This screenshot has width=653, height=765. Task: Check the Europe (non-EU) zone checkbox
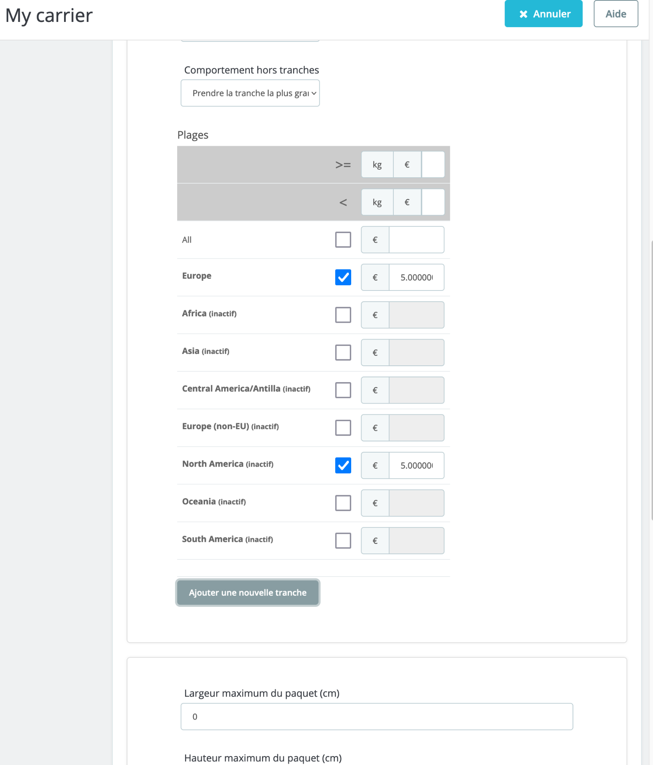[x=343, y=428]
